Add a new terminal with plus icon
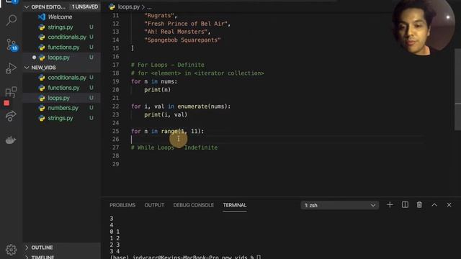This screenshot has width=461, height=259. point(390,205)
